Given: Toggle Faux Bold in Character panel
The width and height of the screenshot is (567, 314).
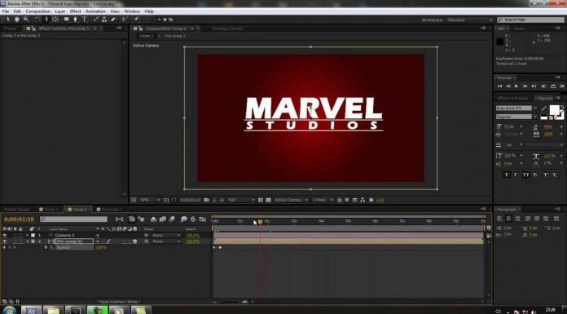Looking at the screenshot, I should click(x=506, y=175).
